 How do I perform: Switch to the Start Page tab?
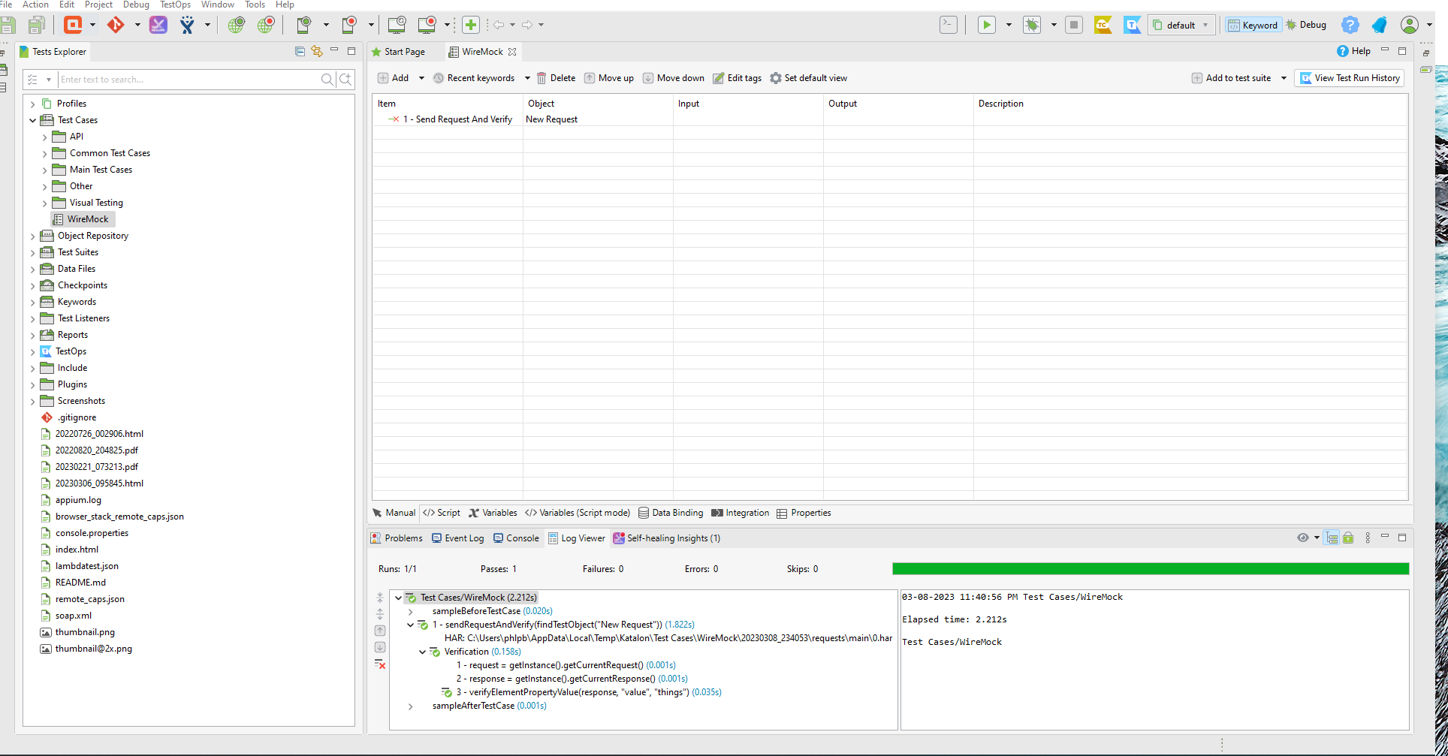pos(399,52)
